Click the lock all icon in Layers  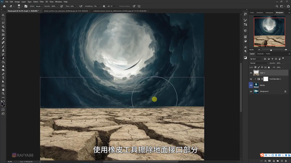coord(269,67)
